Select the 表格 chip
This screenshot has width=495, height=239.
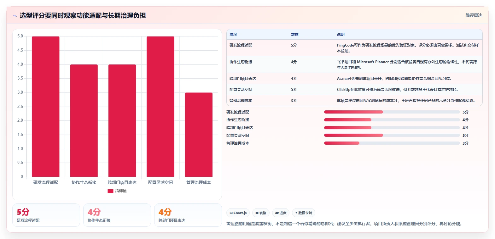coord(261,213)
